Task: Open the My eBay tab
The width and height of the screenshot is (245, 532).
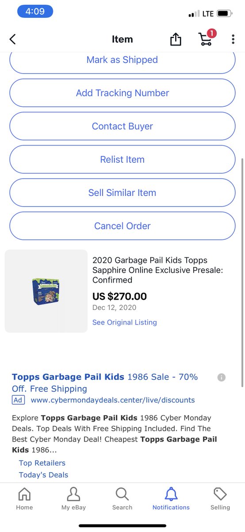Action: pos(73,499)
